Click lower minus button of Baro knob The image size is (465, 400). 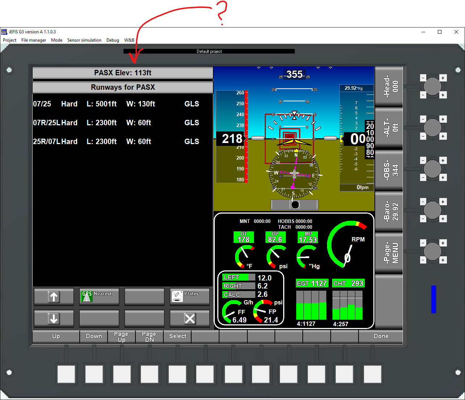tap(423, 219)
